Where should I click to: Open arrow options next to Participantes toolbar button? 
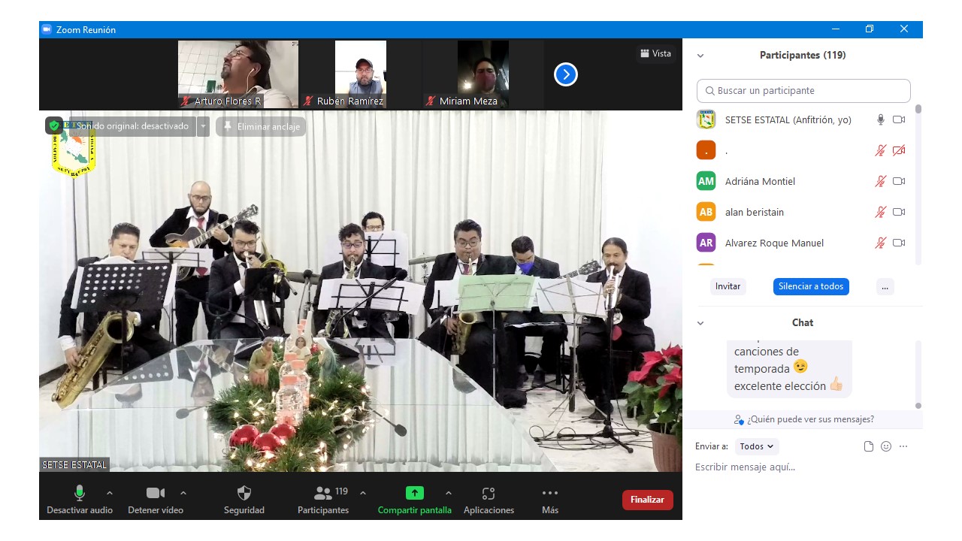click(x=363, y=493)
